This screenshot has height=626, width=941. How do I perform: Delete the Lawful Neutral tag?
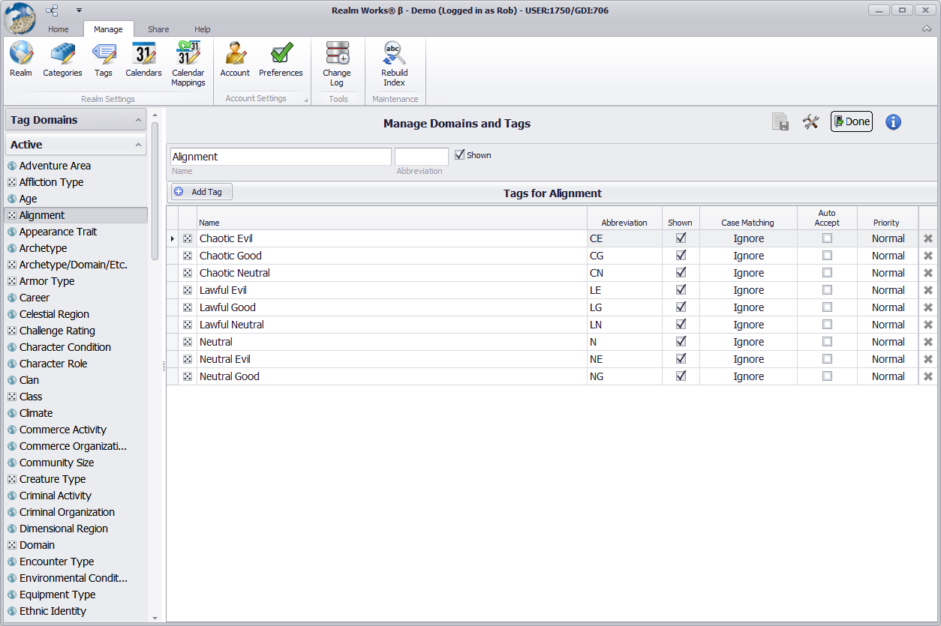tap(928, 325)
